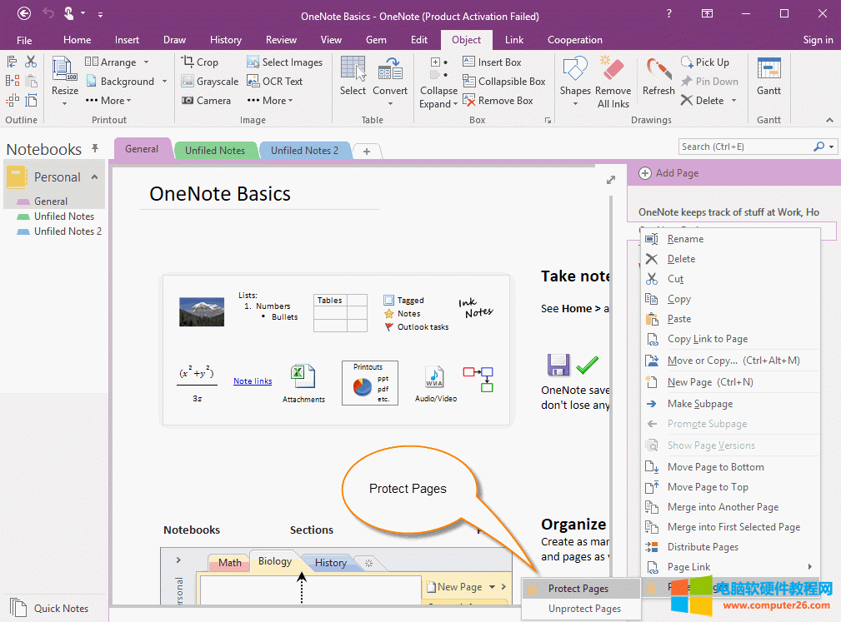Pin the Notebooks pane
Viewport: 841px width, 622px height.
point(95,149)
